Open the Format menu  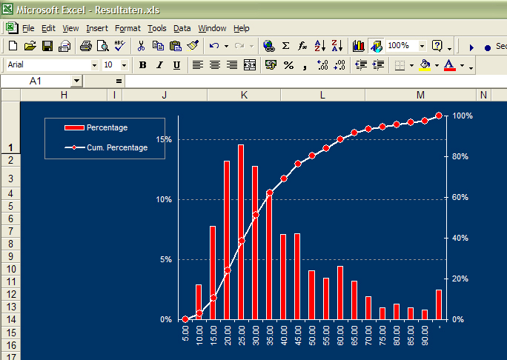pyautogui.click(x=127, y=28)
